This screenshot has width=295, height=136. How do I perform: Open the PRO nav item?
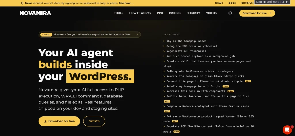tap(160, 13)
